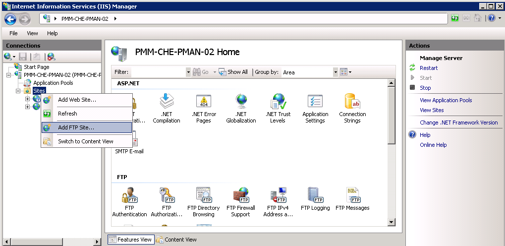Open the view layout dropdown button
The height and width of the screenshot is (246, 505).
point(345,72)
